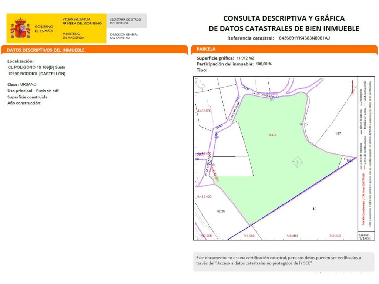The image size is (379, 284).
Task: Open the DATOS DESCRIPTIVOS DEL INMUEBLE header
Action: coord(46,50)
